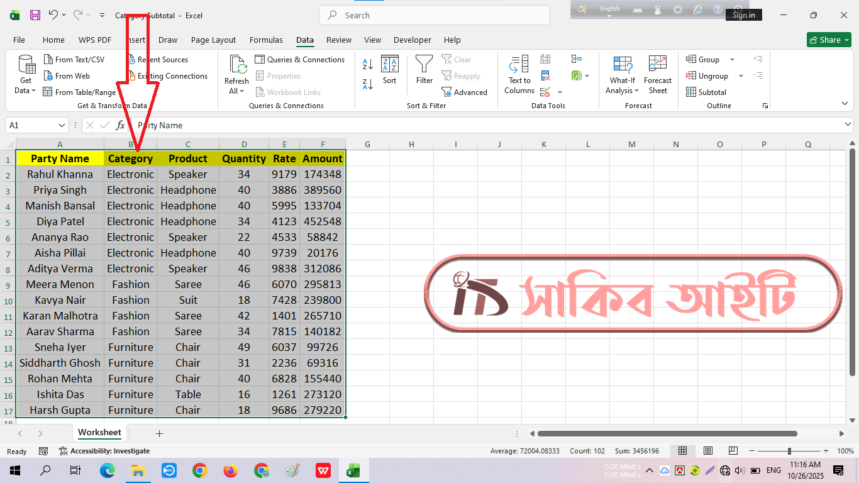The height and width of the screenshot is (483, 859).
Task: Open the Review ribbon tab
Action: 339,40
